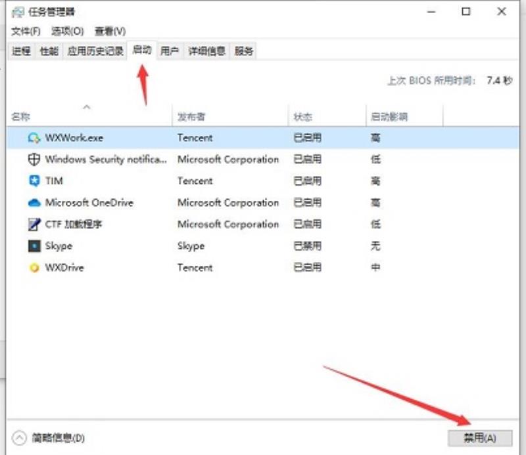
Task: Click the Task Manager title bar icon
Action: click(18, 12)
